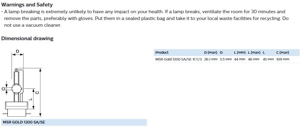Click the D (max) column header
301x128 pixels.
pos(211,52)
